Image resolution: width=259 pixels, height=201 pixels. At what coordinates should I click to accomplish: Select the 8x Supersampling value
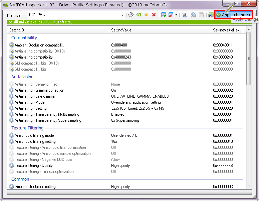point(125,120)
